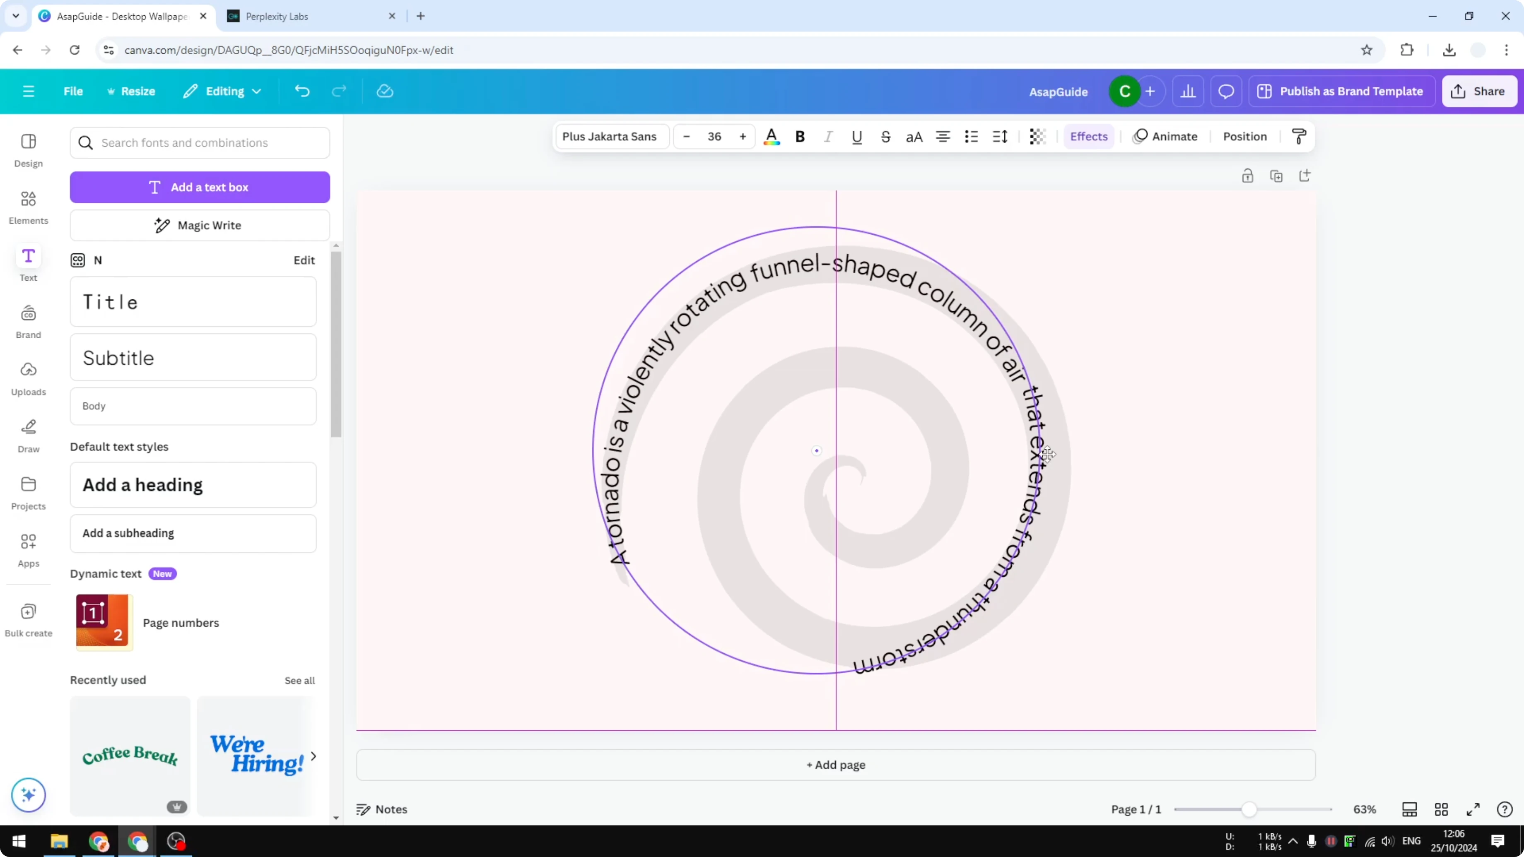The height and width of the screenshot is (857, 1524).
Task: Apply italic styling to the text
Action: [828, 136]
